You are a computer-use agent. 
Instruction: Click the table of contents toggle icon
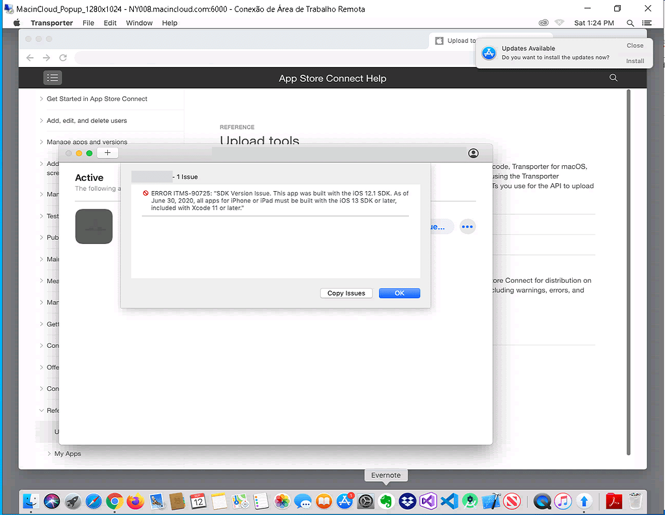click(53, 78)
